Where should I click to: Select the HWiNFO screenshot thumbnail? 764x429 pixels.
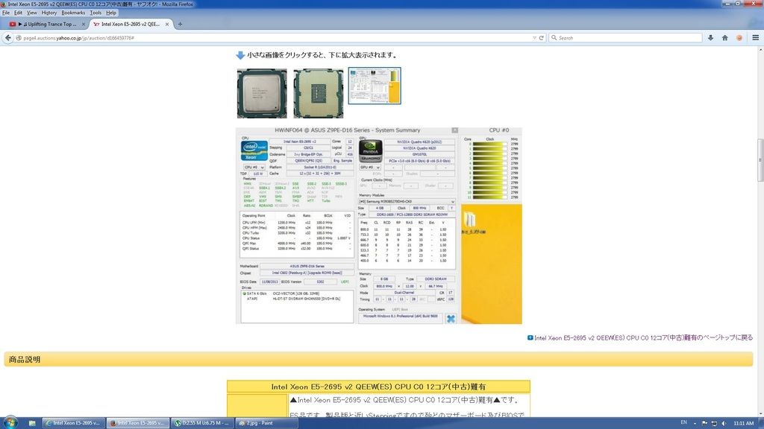pyautogui.click(x=375, y=86)
